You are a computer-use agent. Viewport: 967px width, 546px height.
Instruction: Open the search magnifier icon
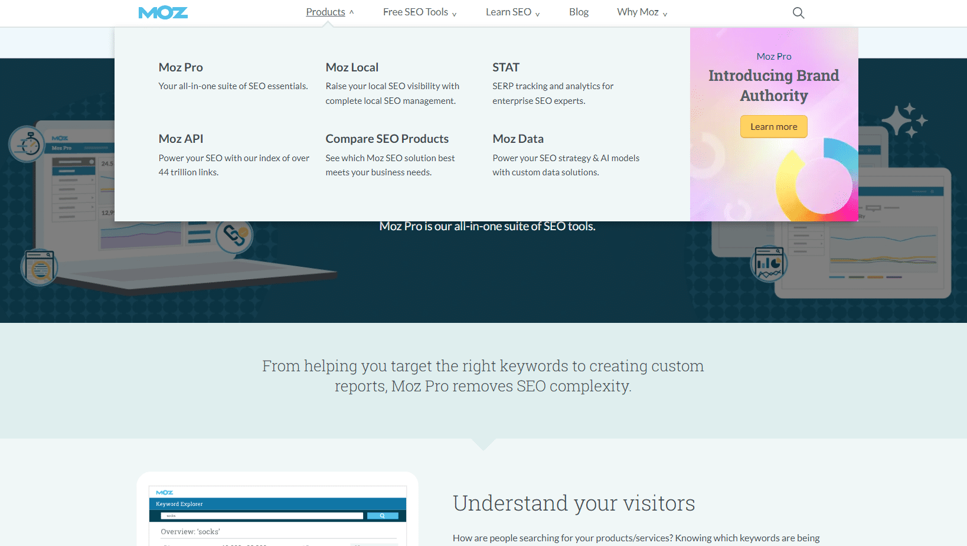coord(798,12)
